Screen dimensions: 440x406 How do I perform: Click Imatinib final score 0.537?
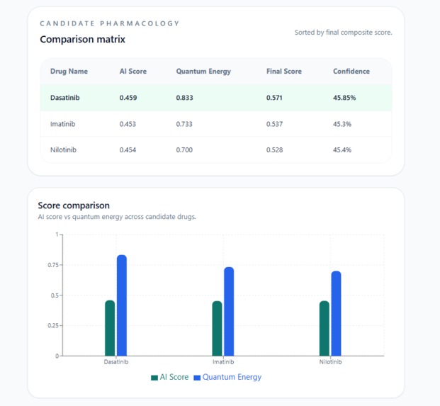pos(274,124)
